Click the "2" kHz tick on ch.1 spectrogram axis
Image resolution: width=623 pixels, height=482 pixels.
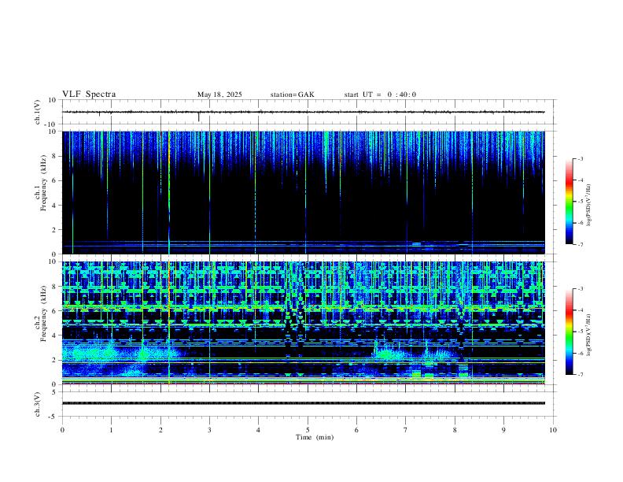click(x=54, y=230)
